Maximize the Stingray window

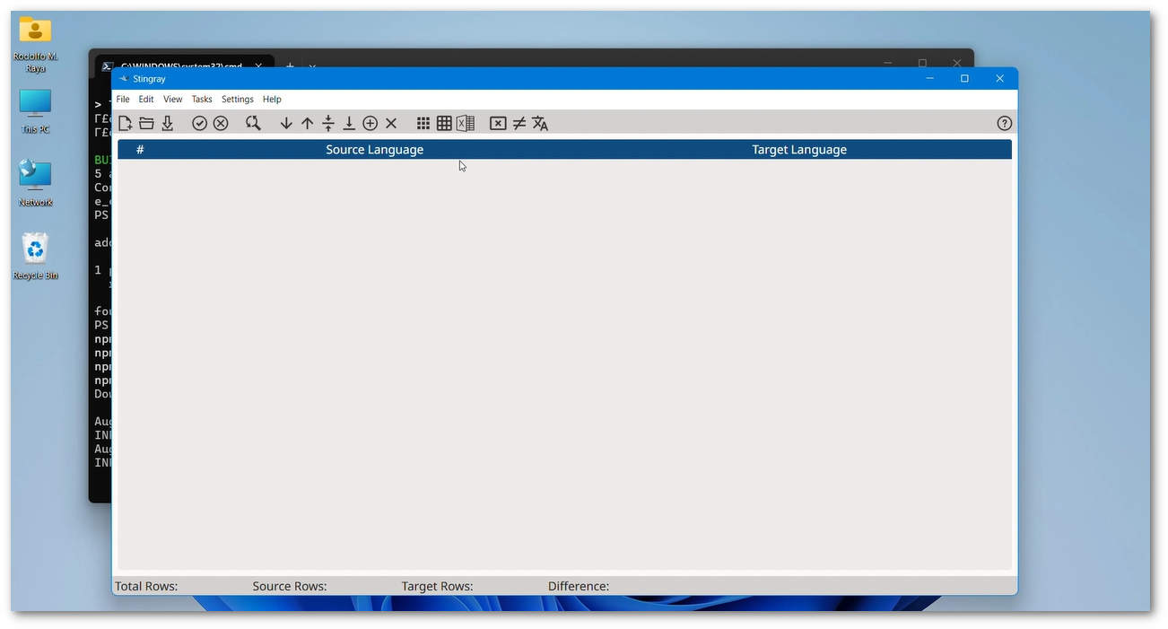tap(964, 79)
